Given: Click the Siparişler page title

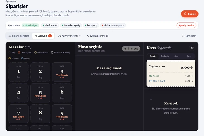Looking at the screenshot, I should coord(17,6).
